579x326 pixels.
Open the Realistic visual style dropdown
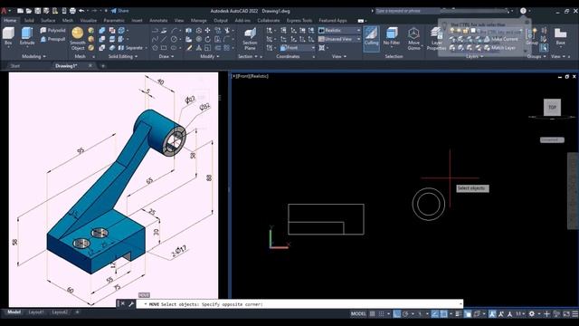[339, 30]
